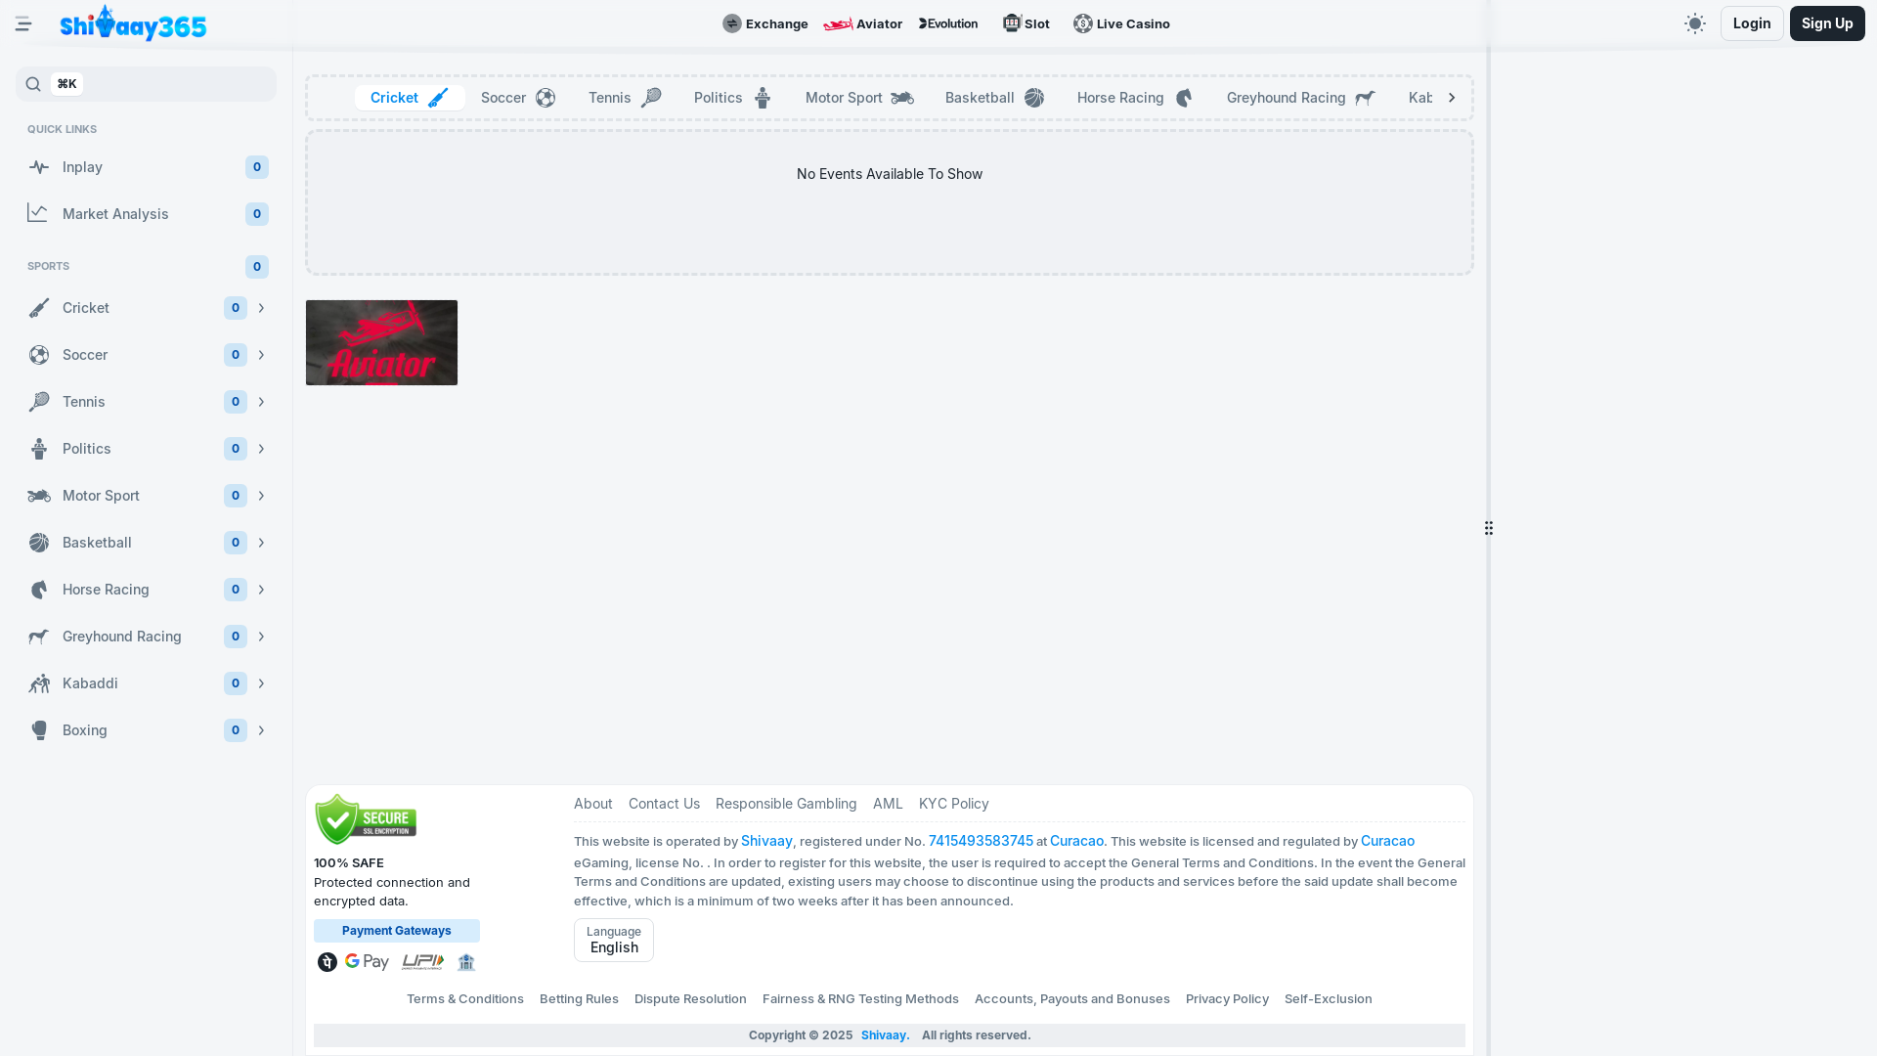This screenshot has height=1056, width=1877.
Task: Click the Tennis racket icon in sidebar
Action: [39, 402]
